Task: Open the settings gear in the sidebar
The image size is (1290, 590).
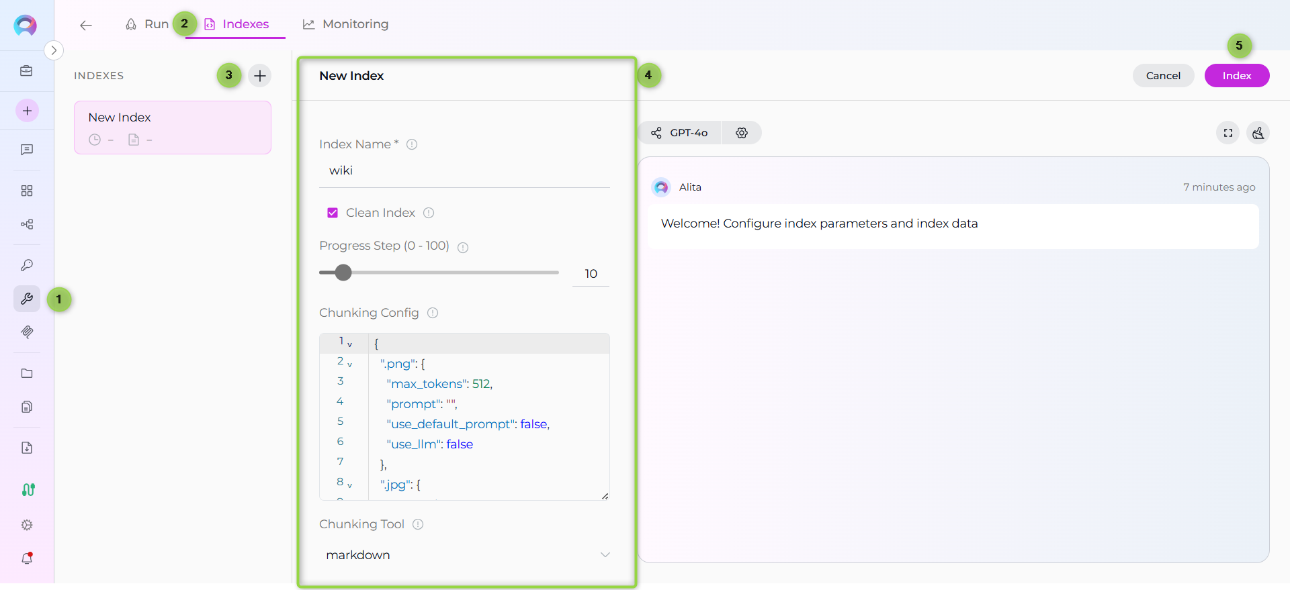Action: click(27, 525)
